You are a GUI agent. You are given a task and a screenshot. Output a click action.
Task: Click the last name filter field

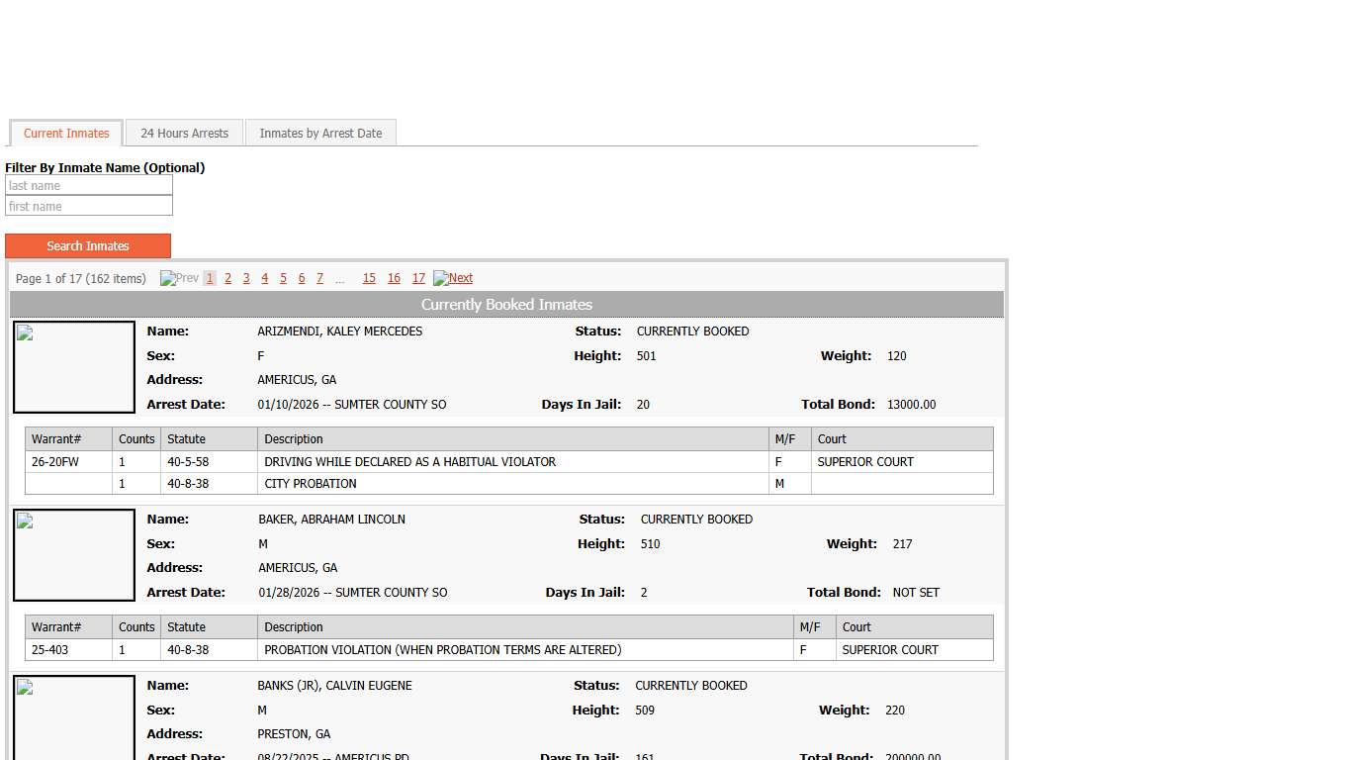[89, 186]
